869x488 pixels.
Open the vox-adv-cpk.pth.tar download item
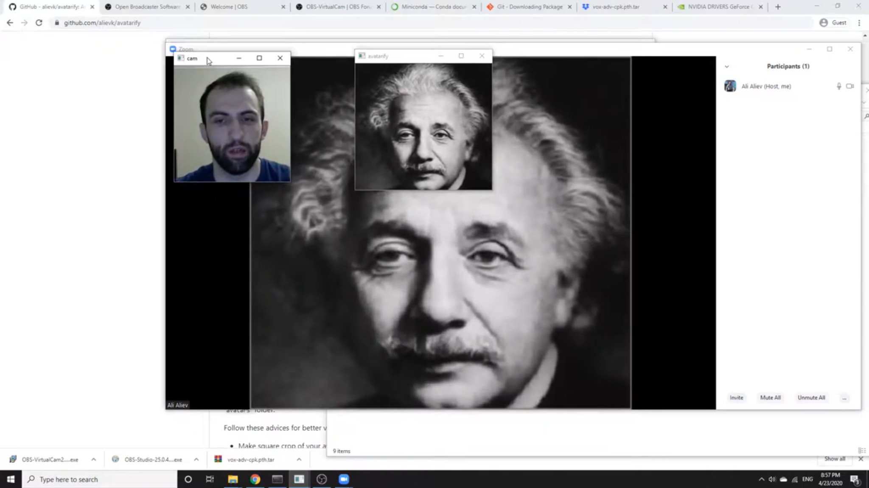[x=250, y=460]
